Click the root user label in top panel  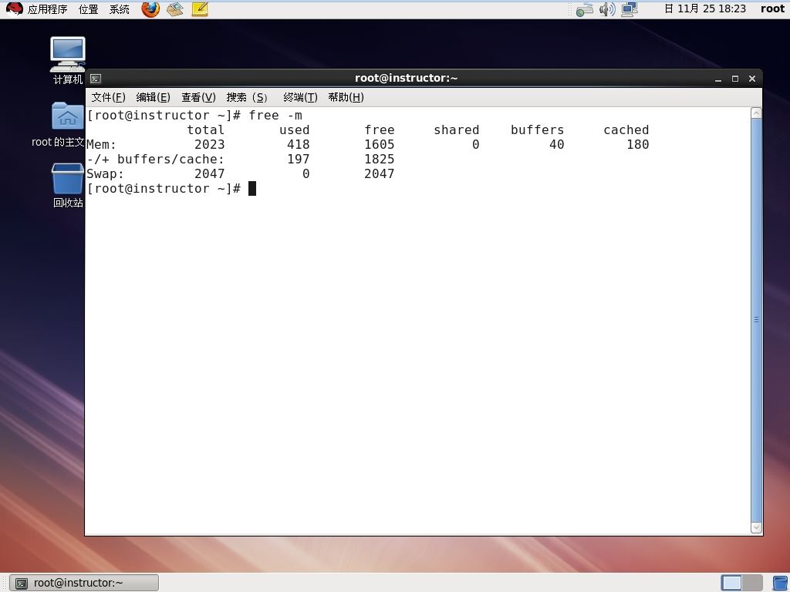[x=772, y=8]
